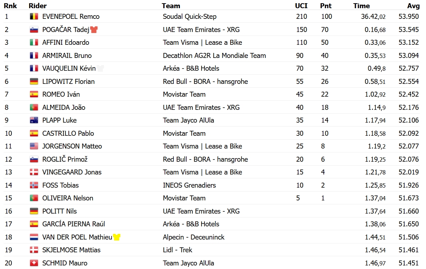Click the Rider column header
Screen dimensions: 426x269
tap(38, 6)
